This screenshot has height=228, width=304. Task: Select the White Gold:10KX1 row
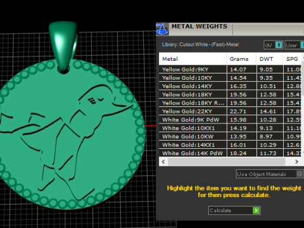pyautogui.click(x=230, y=128)
